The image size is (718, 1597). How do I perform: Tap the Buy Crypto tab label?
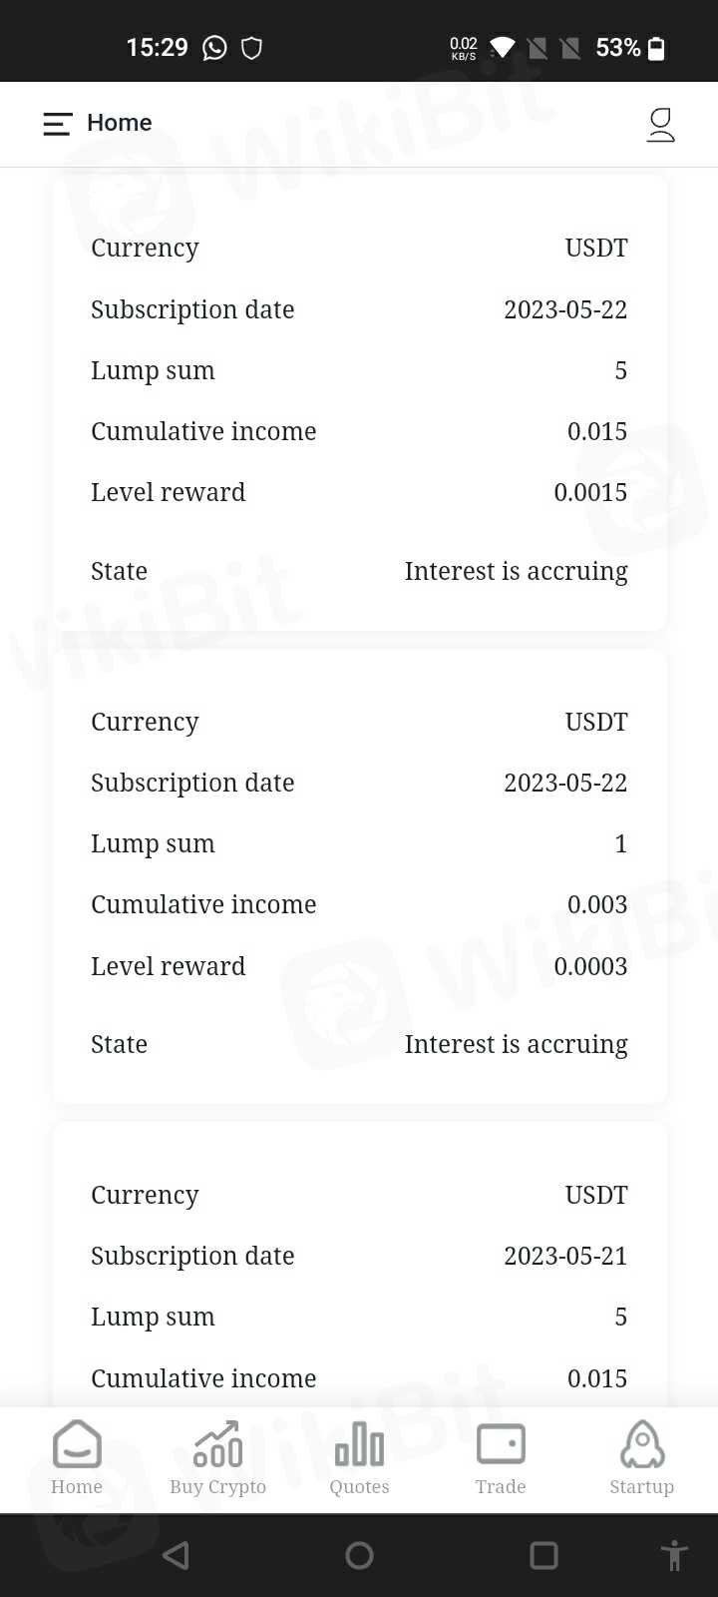[217, 1486]
